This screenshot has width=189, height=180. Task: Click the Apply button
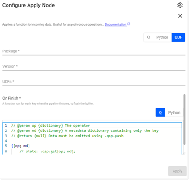177,171
